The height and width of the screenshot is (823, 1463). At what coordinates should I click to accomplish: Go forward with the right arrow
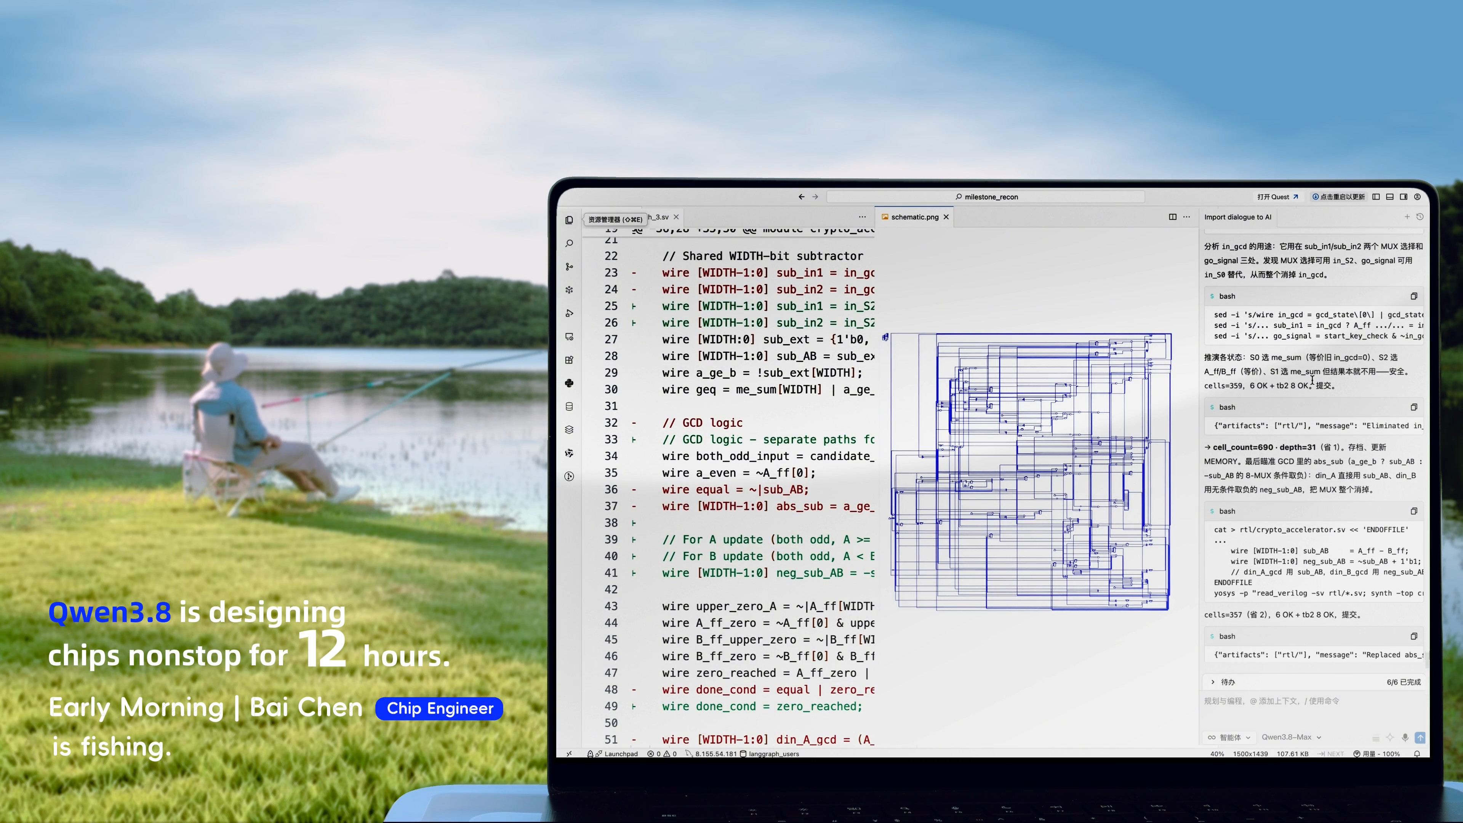pos(815,197)
